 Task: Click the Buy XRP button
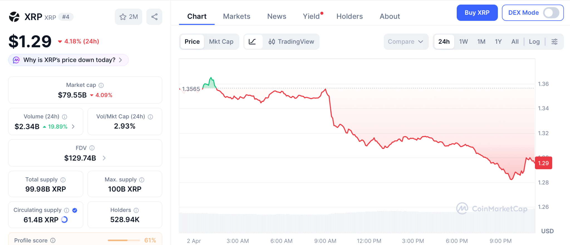(477, 13)
